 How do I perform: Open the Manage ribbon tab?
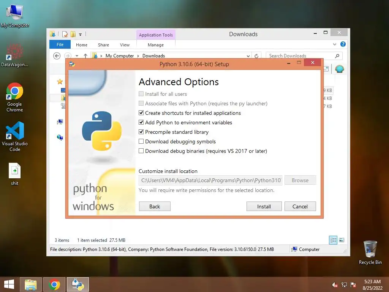155,45
